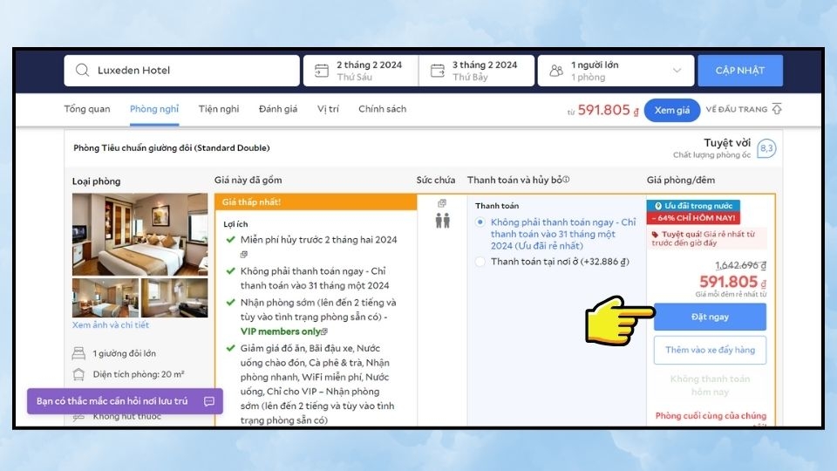Screen dimensions: 837x471
Task: Open the Đánh giá tab
Action: [278, 109]
